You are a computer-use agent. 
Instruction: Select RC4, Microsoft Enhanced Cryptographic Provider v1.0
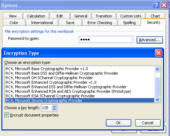tap(80, 82)
